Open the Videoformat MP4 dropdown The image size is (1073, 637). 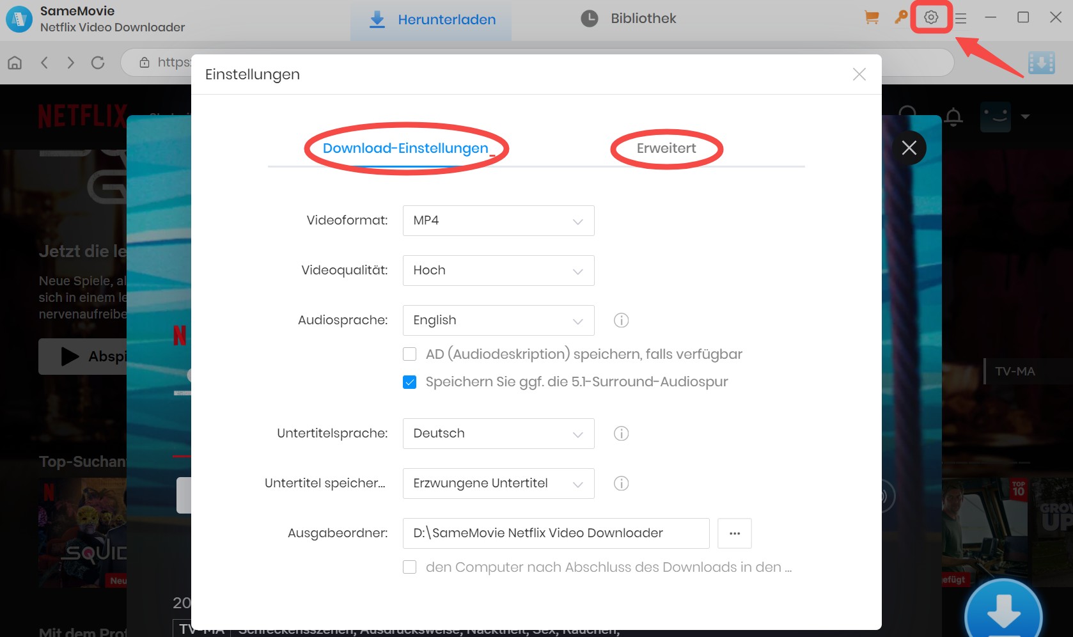point(499,221)
